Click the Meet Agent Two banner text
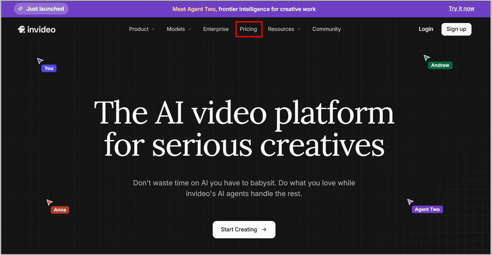 pos(244,9)
